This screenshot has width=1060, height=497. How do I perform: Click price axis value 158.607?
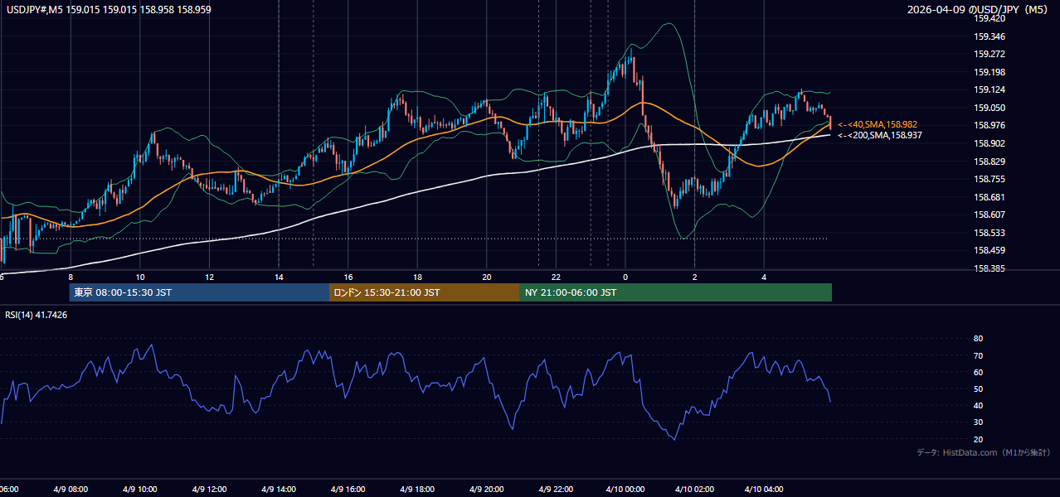click(x=990, y=215)
